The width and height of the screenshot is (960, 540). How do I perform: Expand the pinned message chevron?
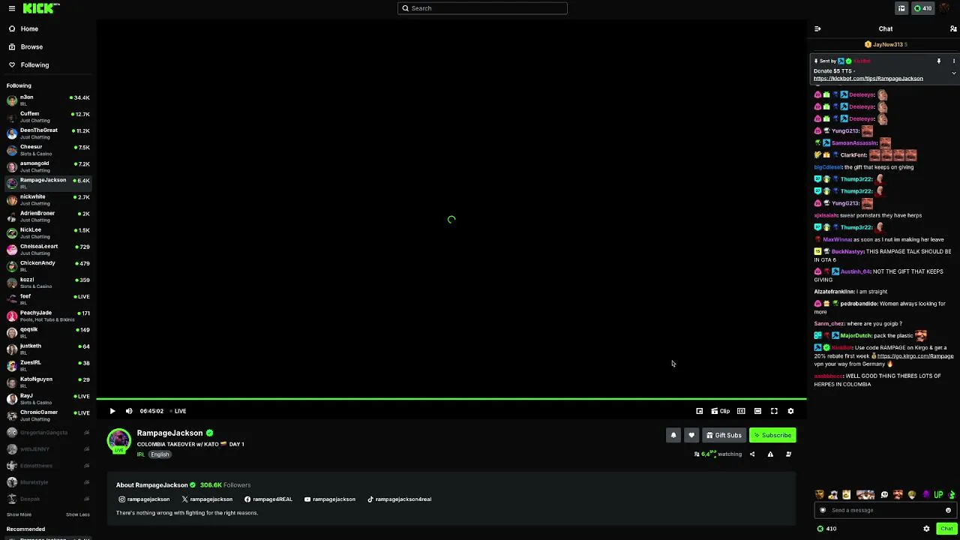coord(954,73)
